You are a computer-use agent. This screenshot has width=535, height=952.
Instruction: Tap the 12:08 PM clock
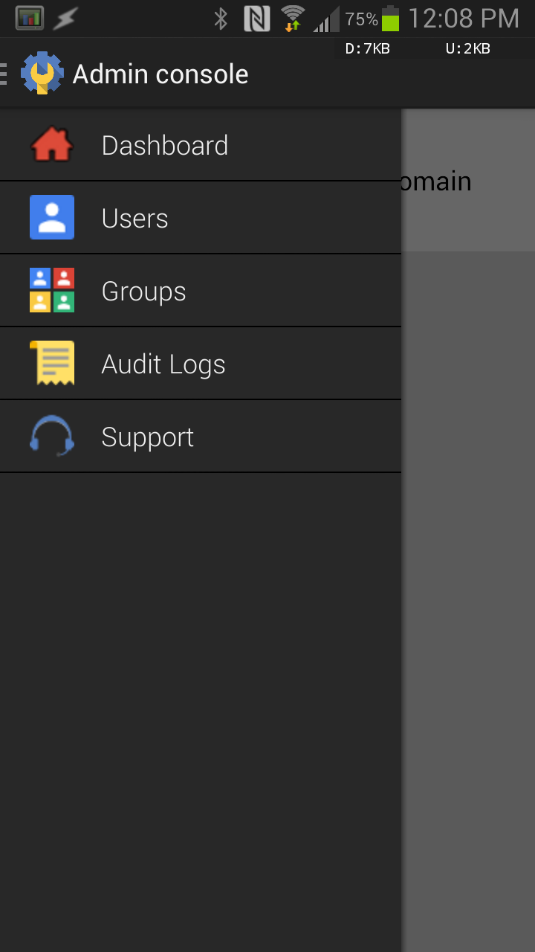point(464,19)
